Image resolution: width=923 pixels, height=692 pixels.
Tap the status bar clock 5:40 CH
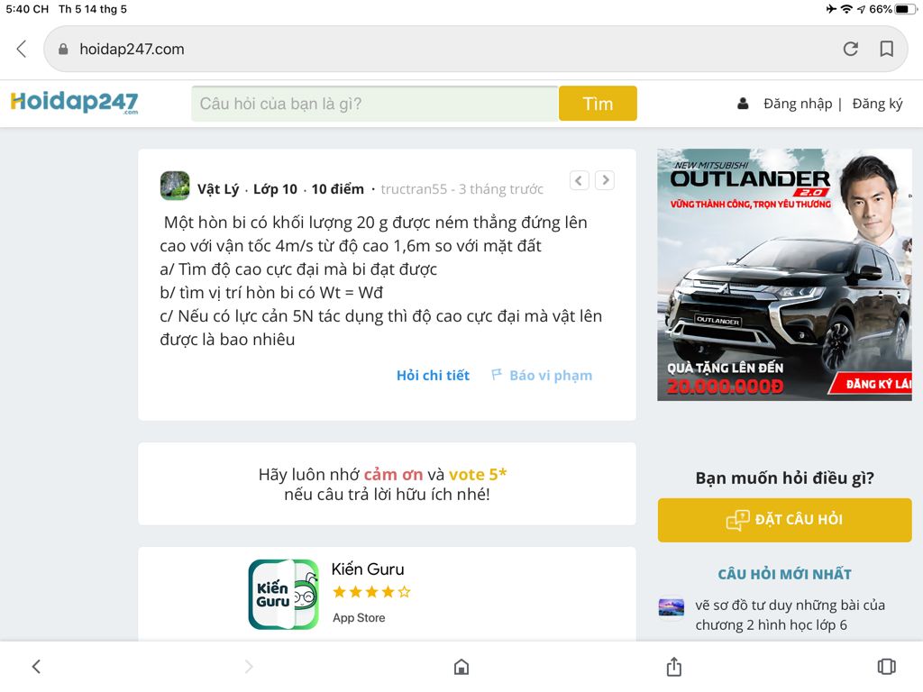coord(27,9)
